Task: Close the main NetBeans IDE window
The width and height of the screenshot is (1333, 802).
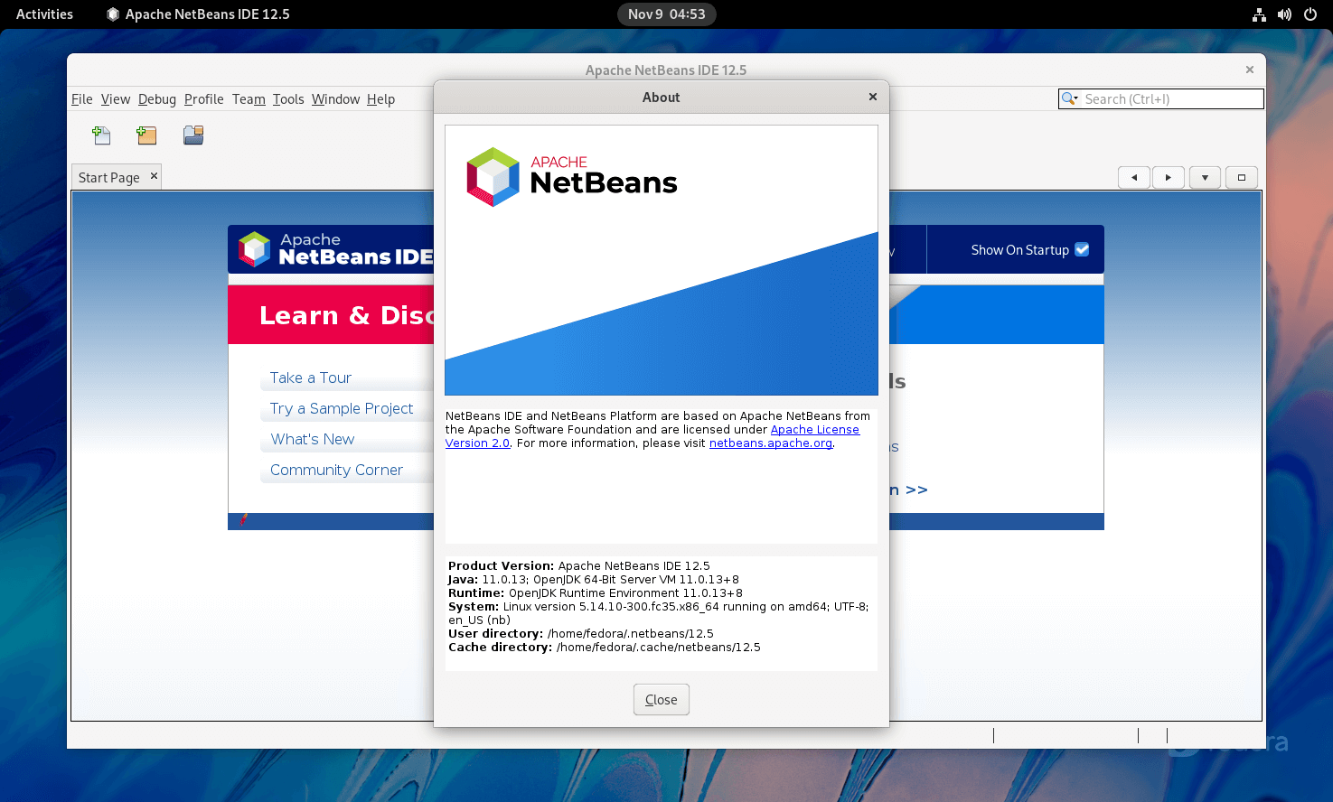Action: tap(1250, 70)
